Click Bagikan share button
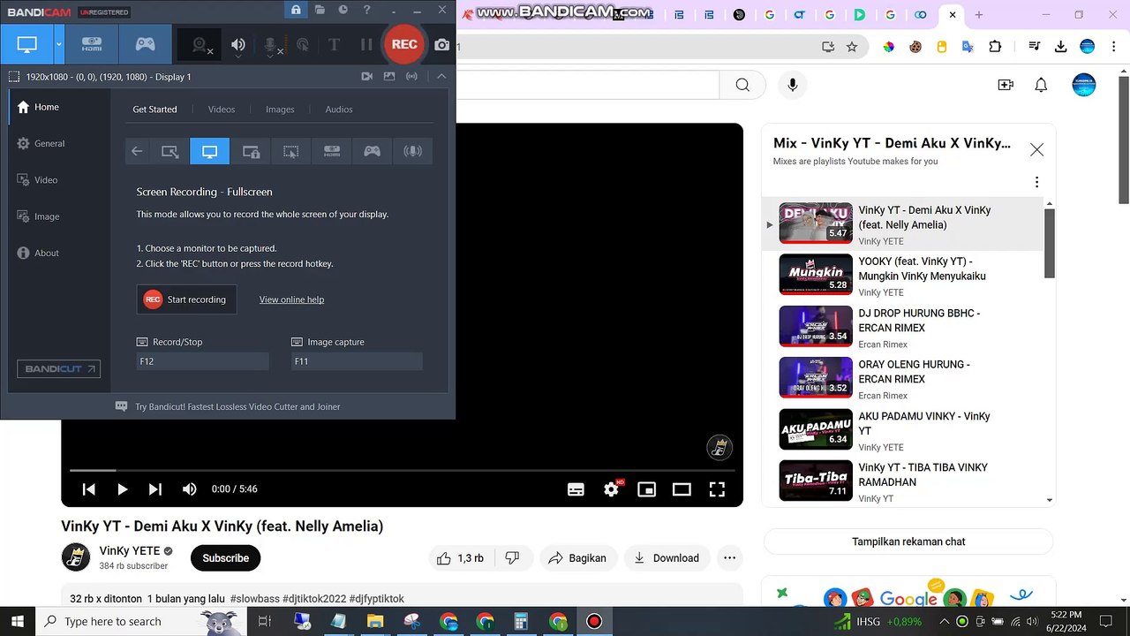Screen dimensions: 1130x636 coord(577,558)
